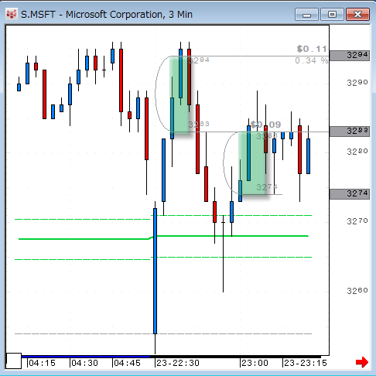The image size is (376, 376).
Task: Click the 3290 price axis label
Action: click(357, 83)
